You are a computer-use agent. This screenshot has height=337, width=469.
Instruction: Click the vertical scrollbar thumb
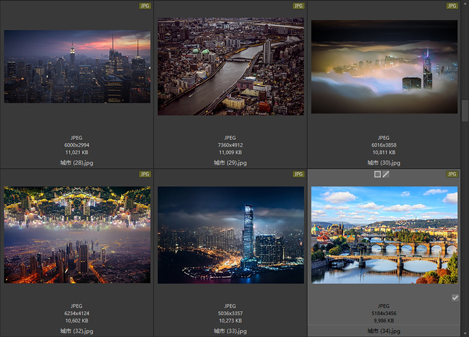465,111
